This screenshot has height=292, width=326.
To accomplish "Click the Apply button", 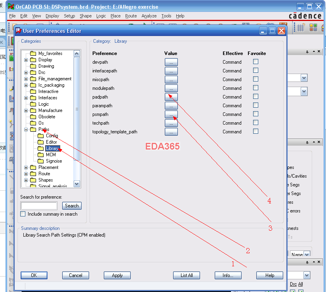I will tap(117, 275).
